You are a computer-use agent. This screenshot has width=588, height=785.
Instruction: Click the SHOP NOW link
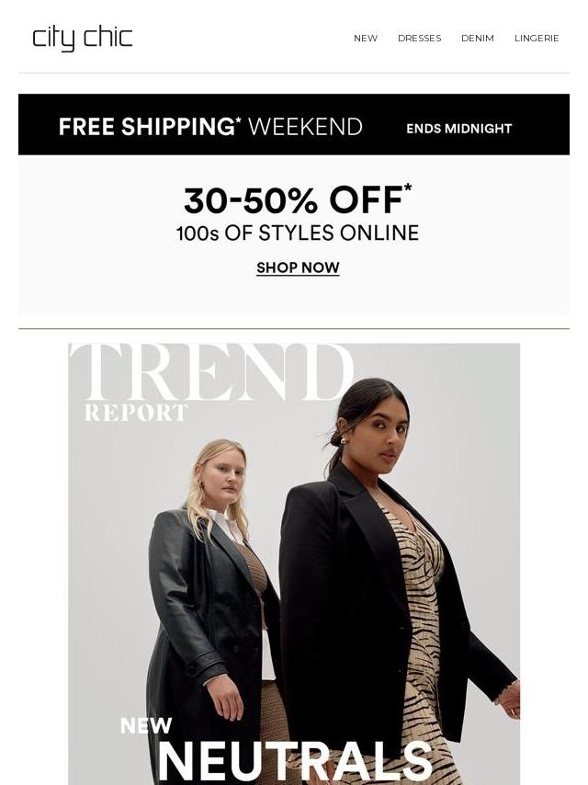(x=298, y=267)
